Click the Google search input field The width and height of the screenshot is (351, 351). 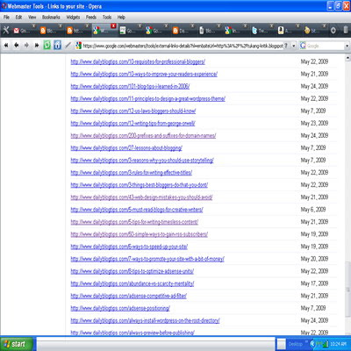[x=326, y=46]
